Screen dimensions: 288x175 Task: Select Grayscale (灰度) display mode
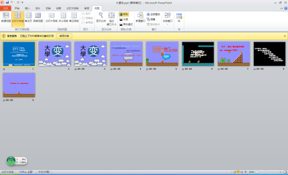click(x=124, y=20)
